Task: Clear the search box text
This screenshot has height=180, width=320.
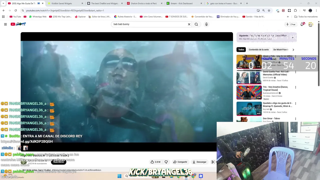Action: (189, 24)
